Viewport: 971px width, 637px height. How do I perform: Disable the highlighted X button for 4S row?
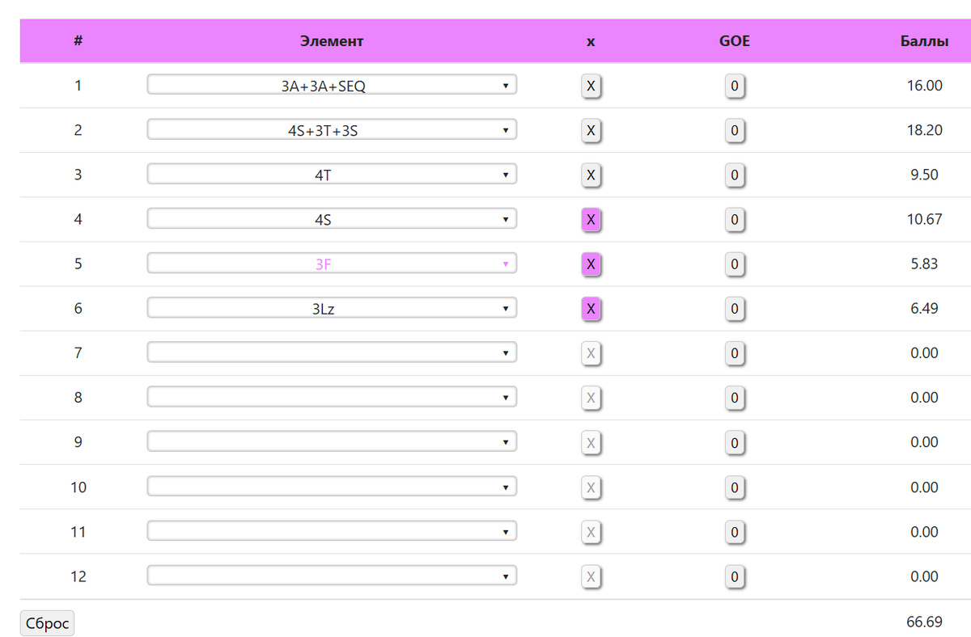pyautogui.click(x=591, y=219)
